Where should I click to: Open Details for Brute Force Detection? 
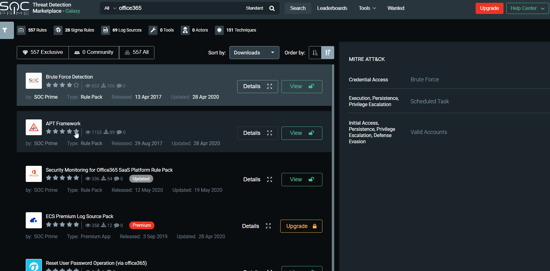coord(258,87)
